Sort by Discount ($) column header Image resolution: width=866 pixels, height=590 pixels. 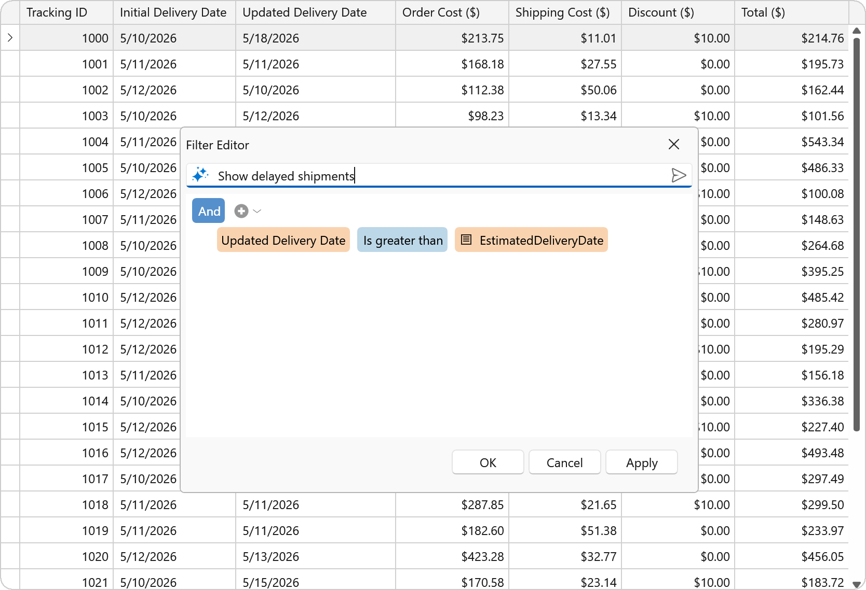click(678, 12)
